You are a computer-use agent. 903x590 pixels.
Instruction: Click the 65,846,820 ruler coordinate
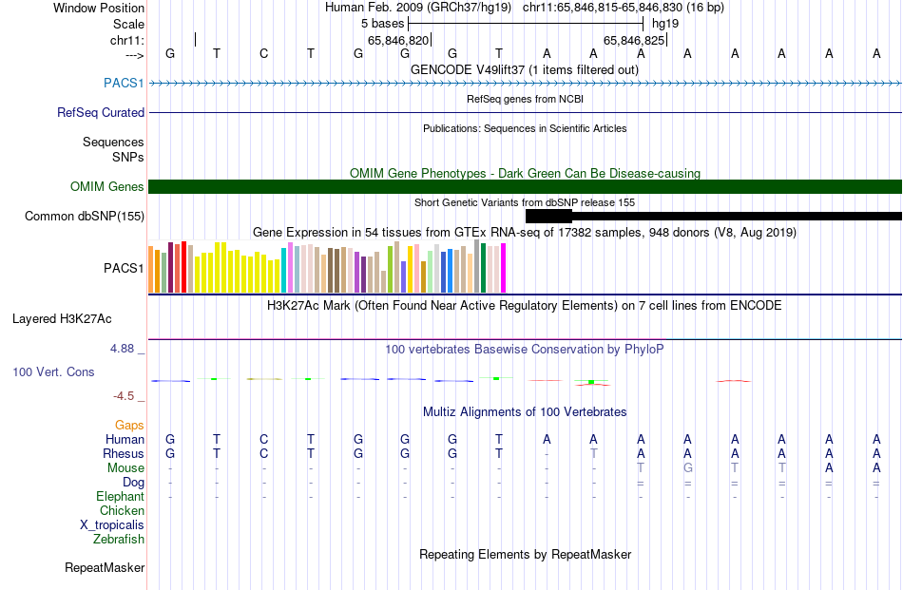pos(398,40)
